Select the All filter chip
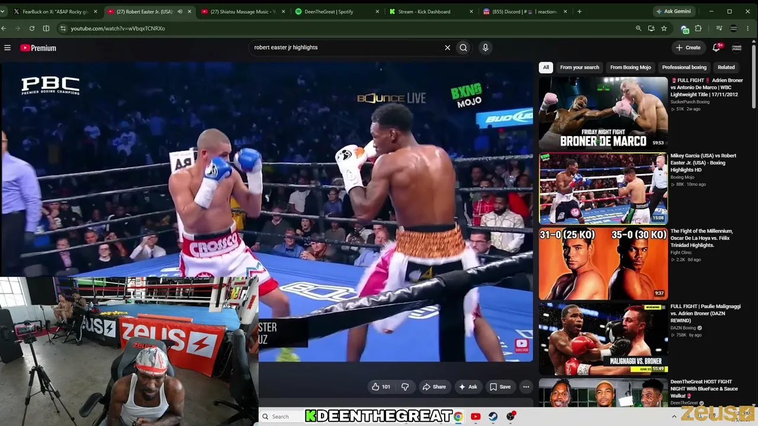The width and height of the screenshot is (758, 426). 546,67
